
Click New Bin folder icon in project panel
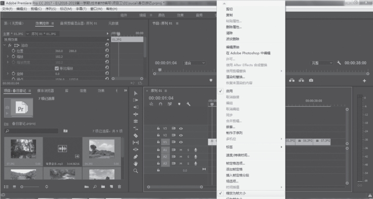pos(103,187)
